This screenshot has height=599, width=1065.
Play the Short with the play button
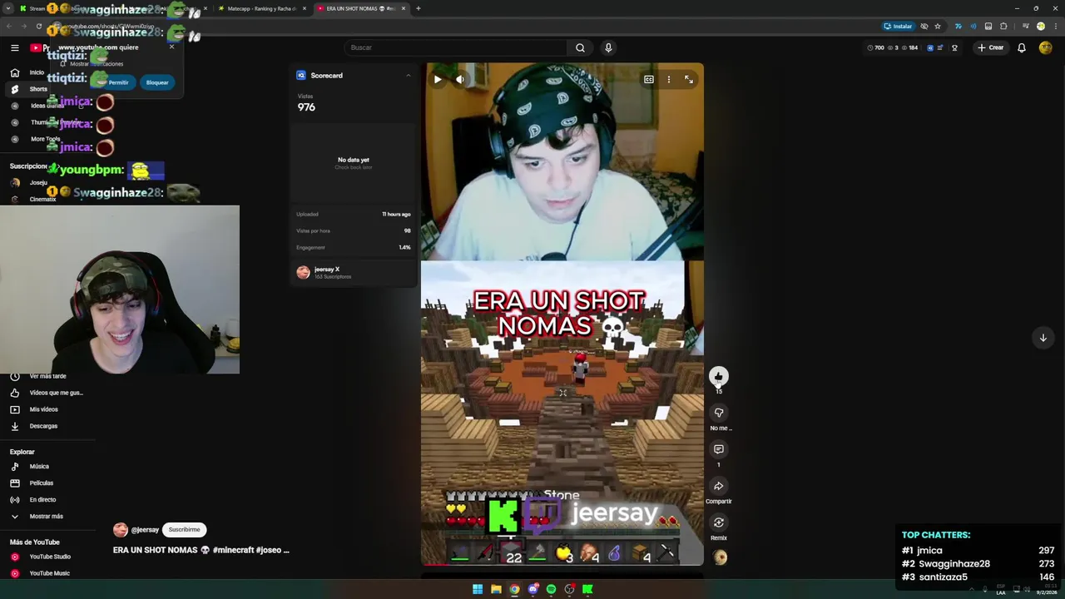point(438,79)
